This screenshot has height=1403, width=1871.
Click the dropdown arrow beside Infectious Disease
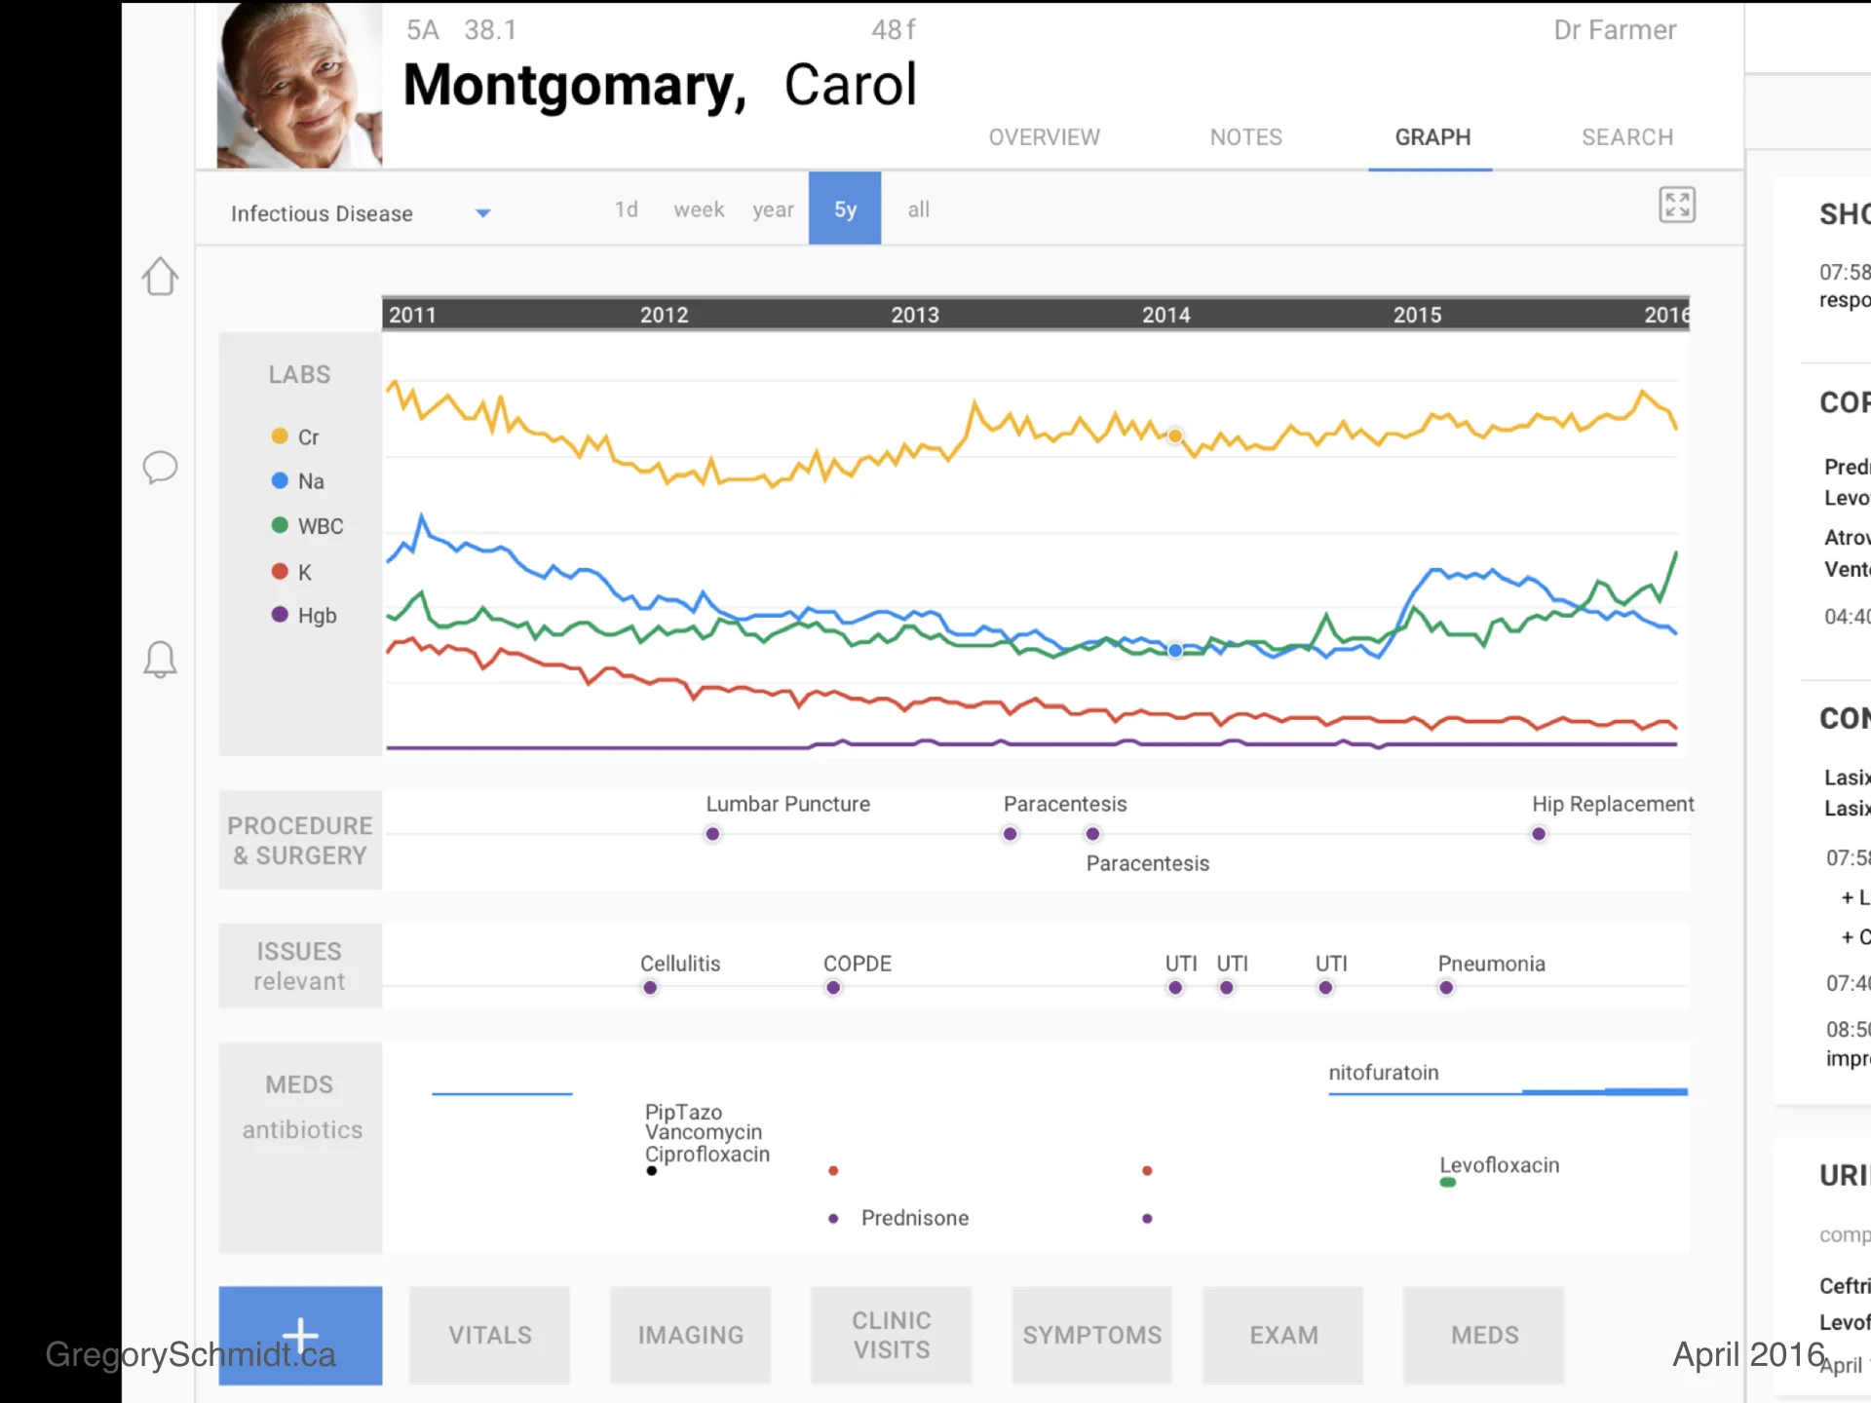[x=482, y=213]
